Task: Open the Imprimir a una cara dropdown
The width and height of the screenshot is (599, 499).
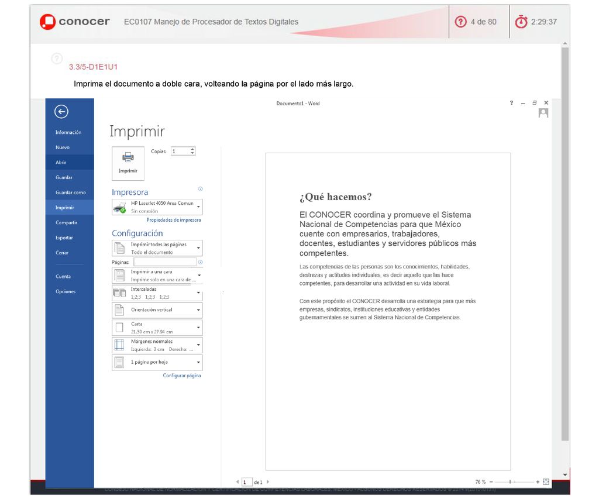Action: click(x=157, y=276)
